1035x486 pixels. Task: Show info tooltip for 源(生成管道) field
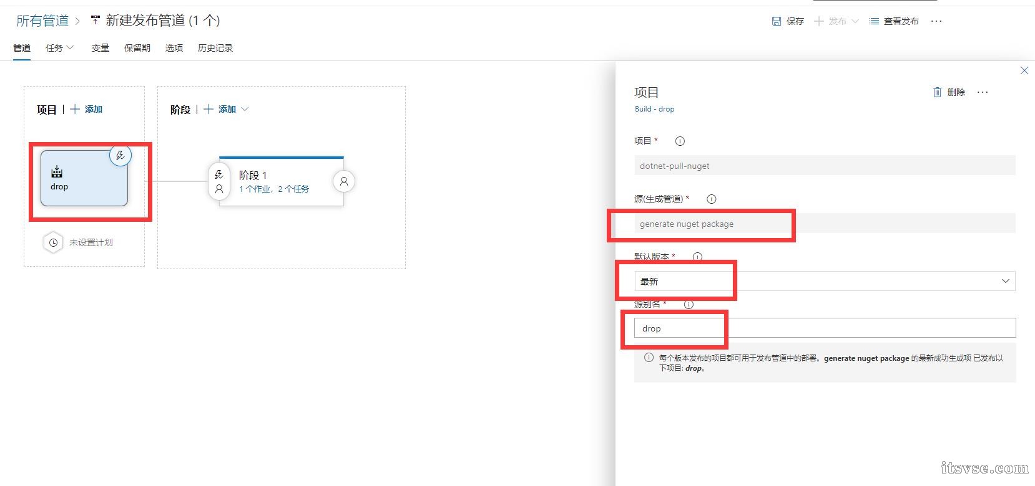[711, 199]
